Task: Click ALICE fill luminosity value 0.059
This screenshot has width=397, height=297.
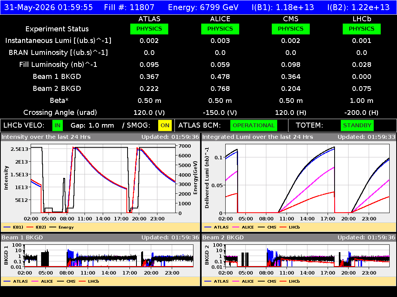Action: point(220,65)
